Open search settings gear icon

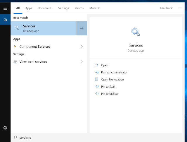5,128
